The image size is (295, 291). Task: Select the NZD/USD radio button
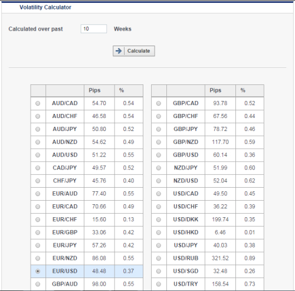tap(159, 181)
